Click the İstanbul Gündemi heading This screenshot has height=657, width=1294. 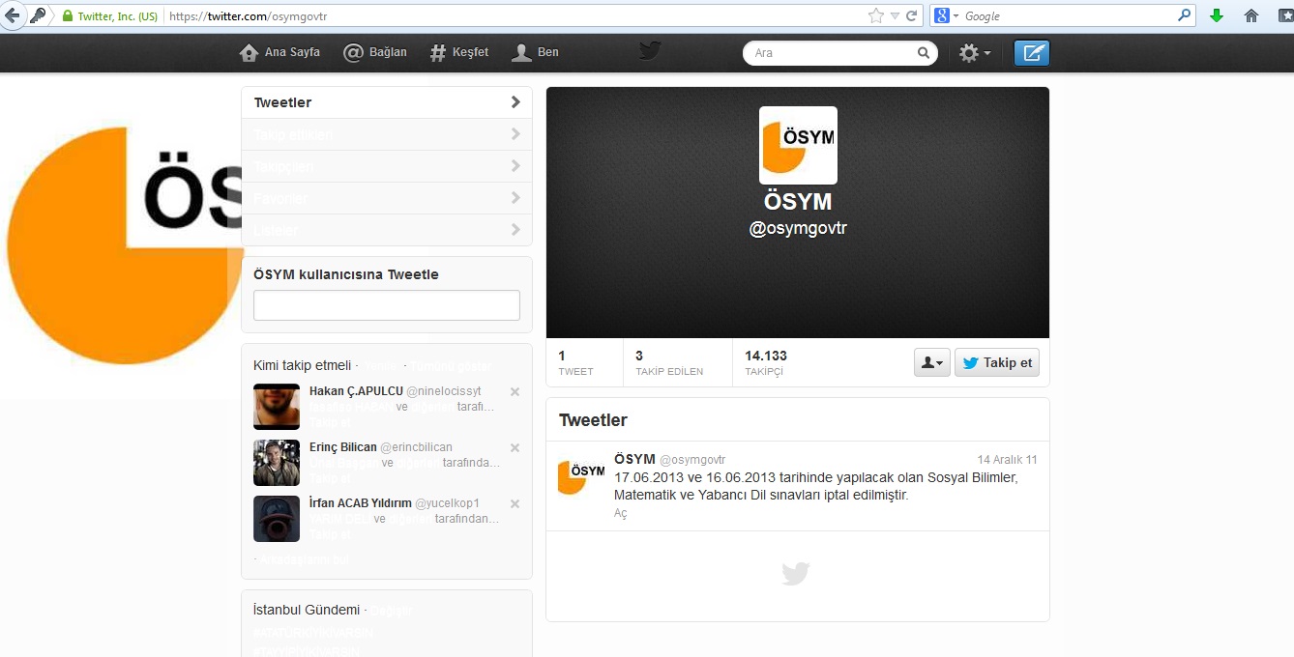(x=306, y=610)
